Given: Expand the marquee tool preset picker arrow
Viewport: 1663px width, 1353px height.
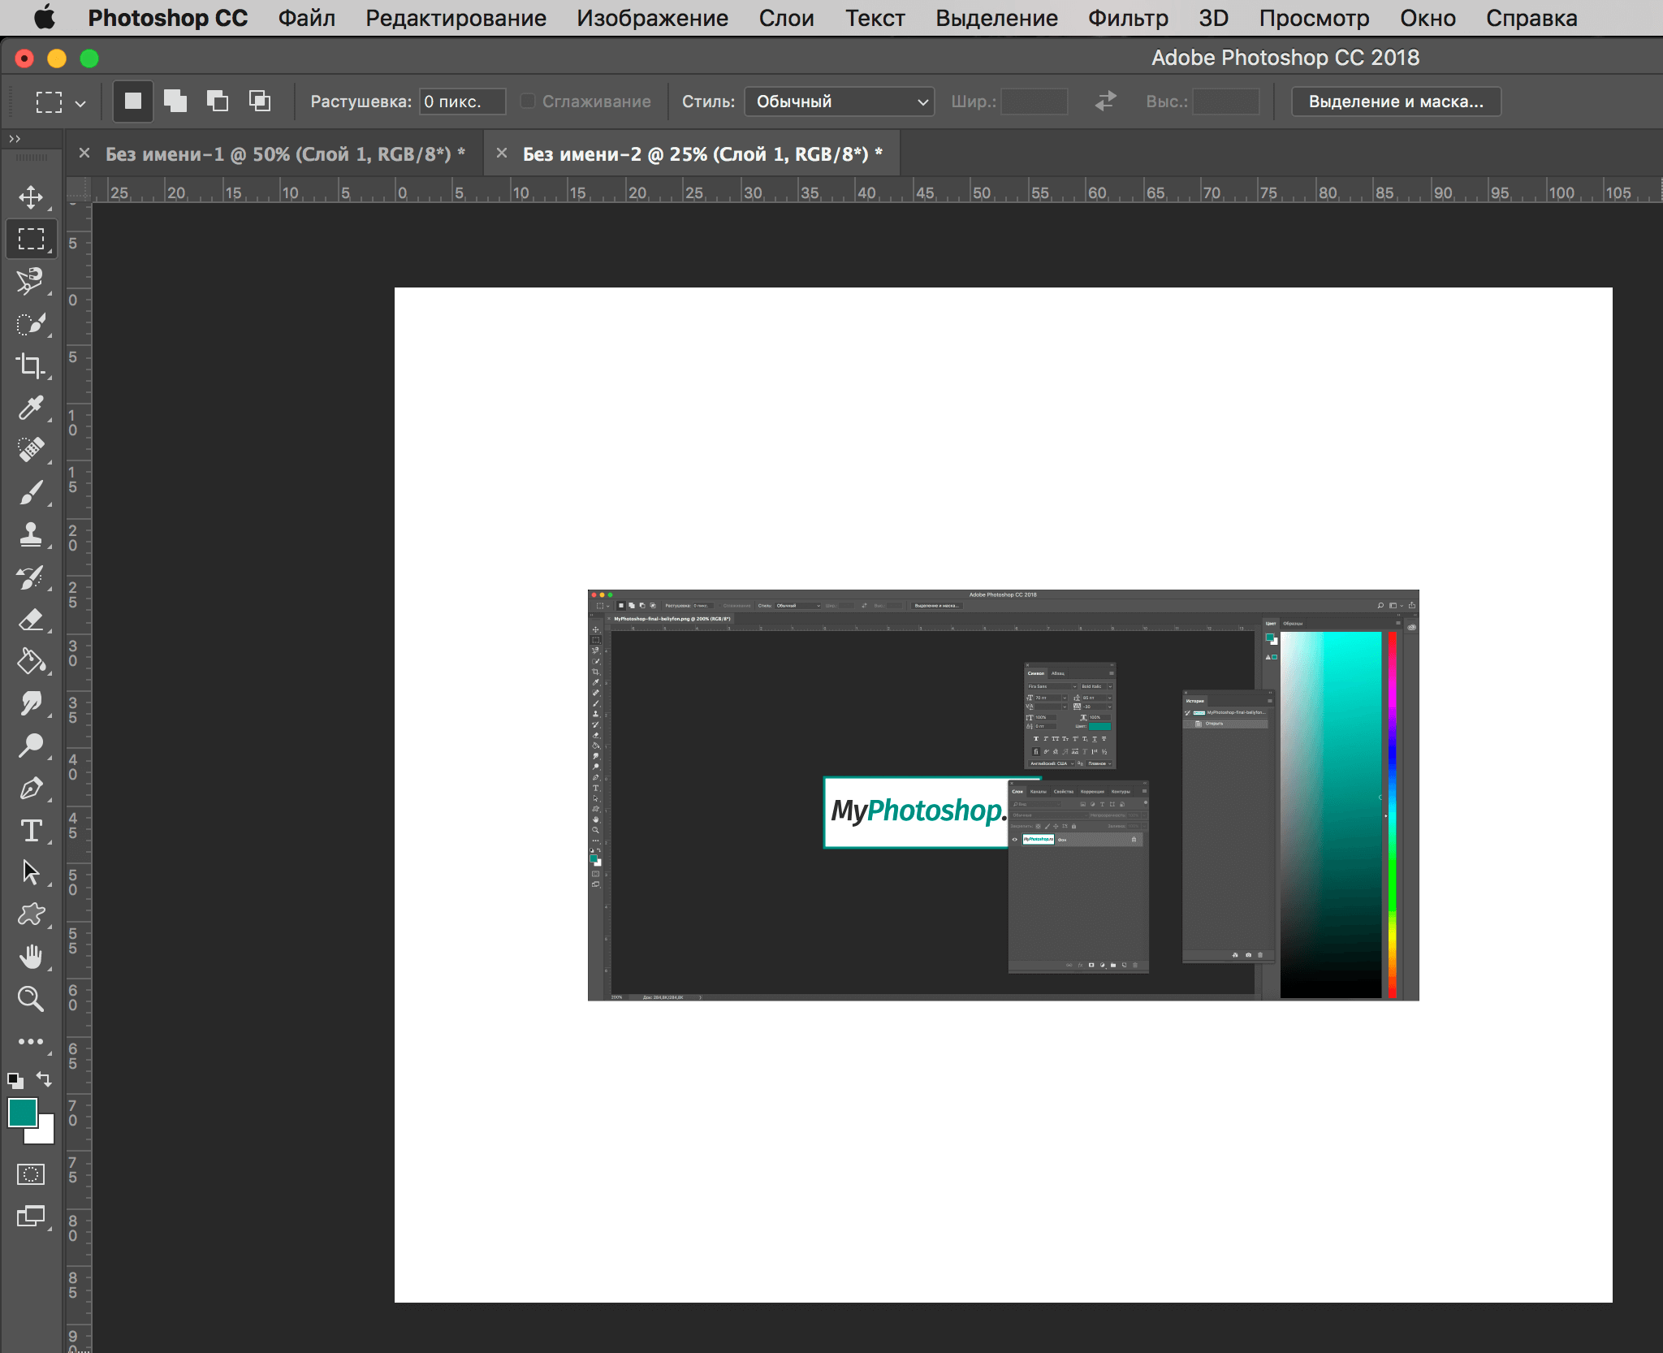Looking at the screenshot, I should [x=80, y=103].
